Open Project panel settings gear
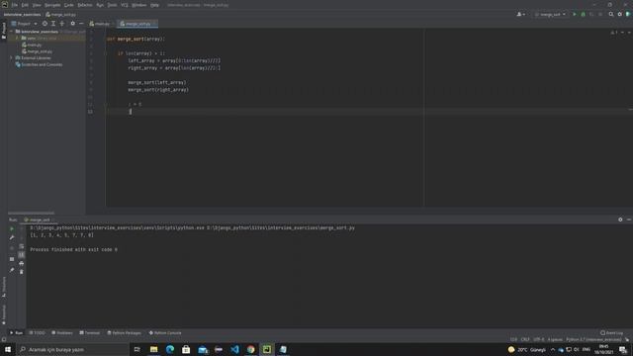The height and width of the screenshot is (356, 633). point(72,24)
